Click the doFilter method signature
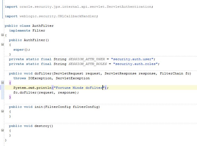 coord(100,73)
